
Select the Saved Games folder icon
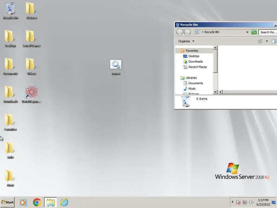[31, 38]
